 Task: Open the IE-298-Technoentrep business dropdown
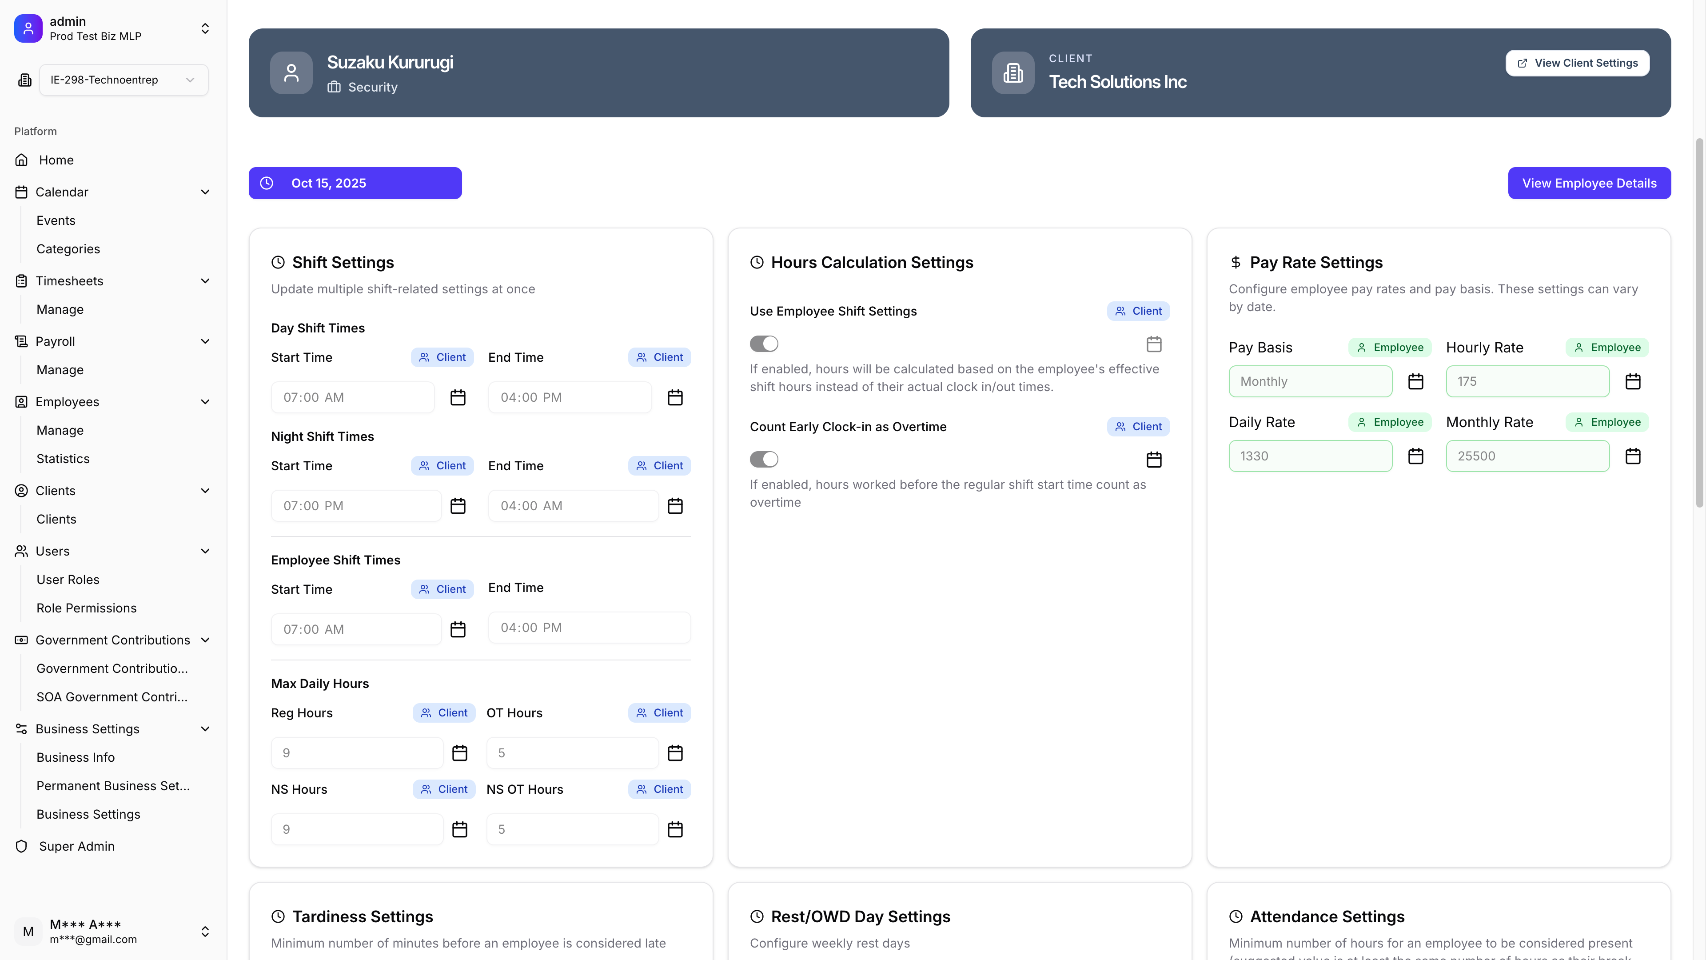point(123,80)
